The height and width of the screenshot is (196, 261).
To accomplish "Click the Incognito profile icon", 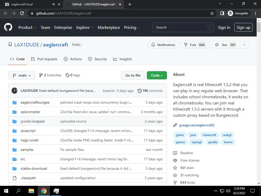I will point(230,13).
